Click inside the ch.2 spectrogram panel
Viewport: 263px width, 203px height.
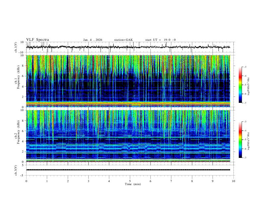[x=128, y=136]
